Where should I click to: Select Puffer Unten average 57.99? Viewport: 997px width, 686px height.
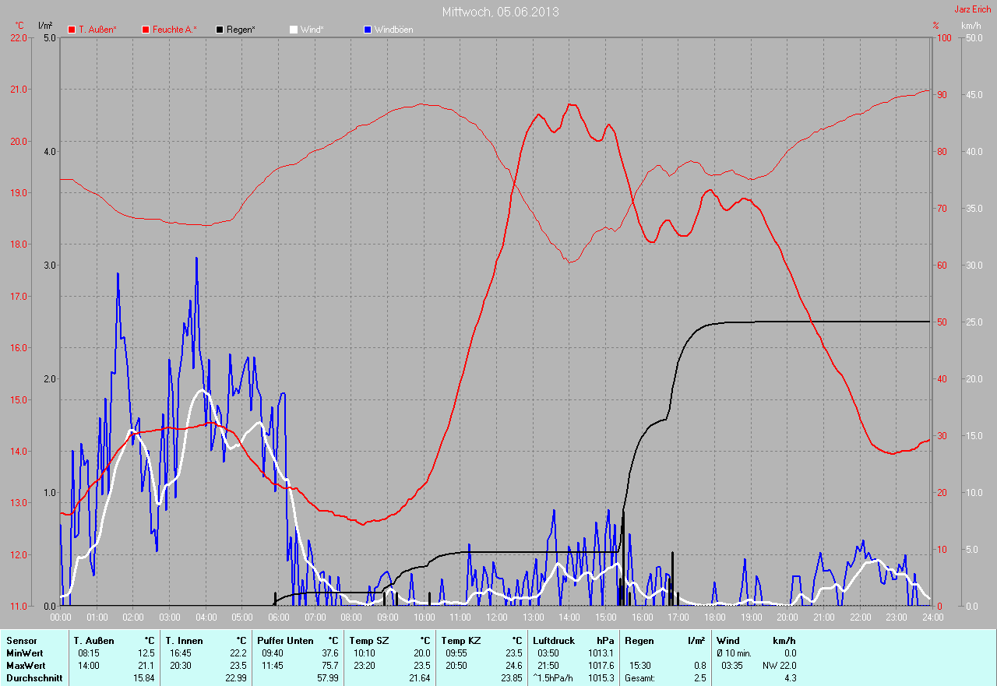pos(327,678)
